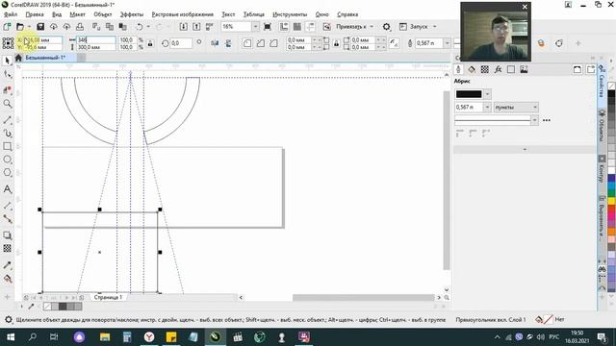Open line style settings three-dots button

click(547, 120)
